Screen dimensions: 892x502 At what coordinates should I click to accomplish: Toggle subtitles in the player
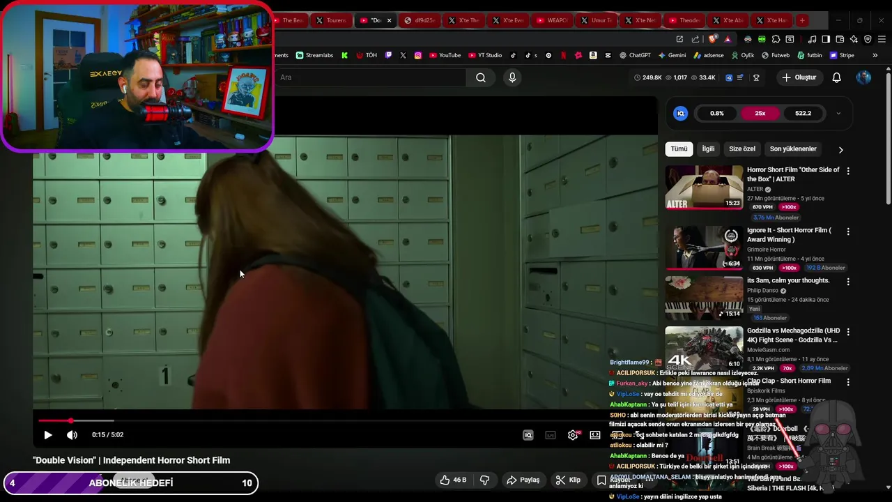[x=551, y=435]
